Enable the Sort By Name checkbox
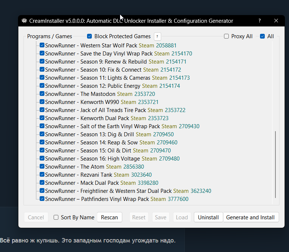Screen dimensions: 289x252 56,217
